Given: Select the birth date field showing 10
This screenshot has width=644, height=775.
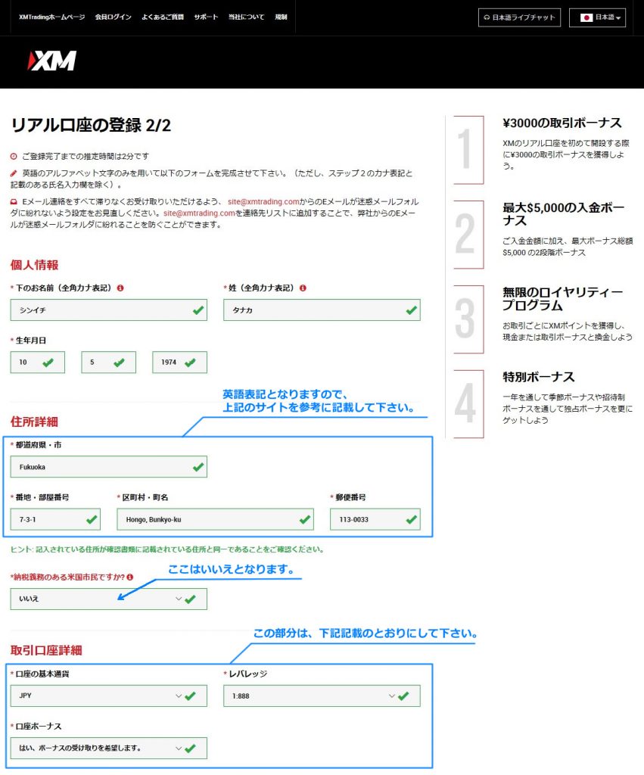Looking at the screenshot, I should point(38,363).
